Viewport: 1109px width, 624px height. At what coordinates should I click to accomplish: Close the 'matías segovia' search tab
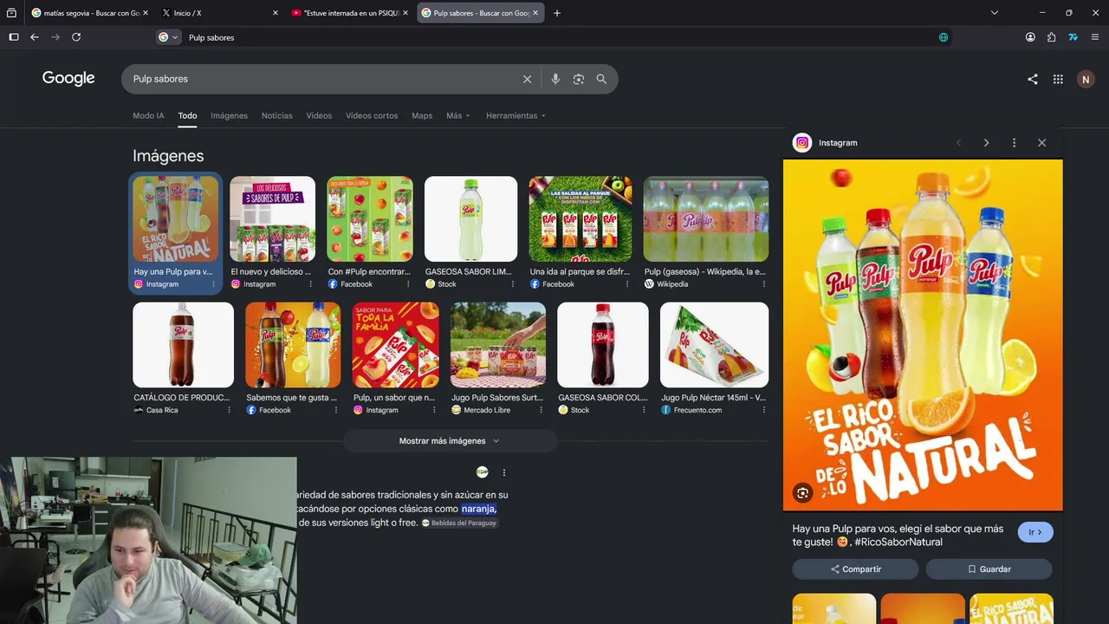tap(145, 13)
